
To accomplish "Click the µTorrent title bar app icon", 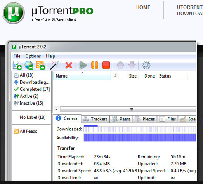I will [14, 47].
